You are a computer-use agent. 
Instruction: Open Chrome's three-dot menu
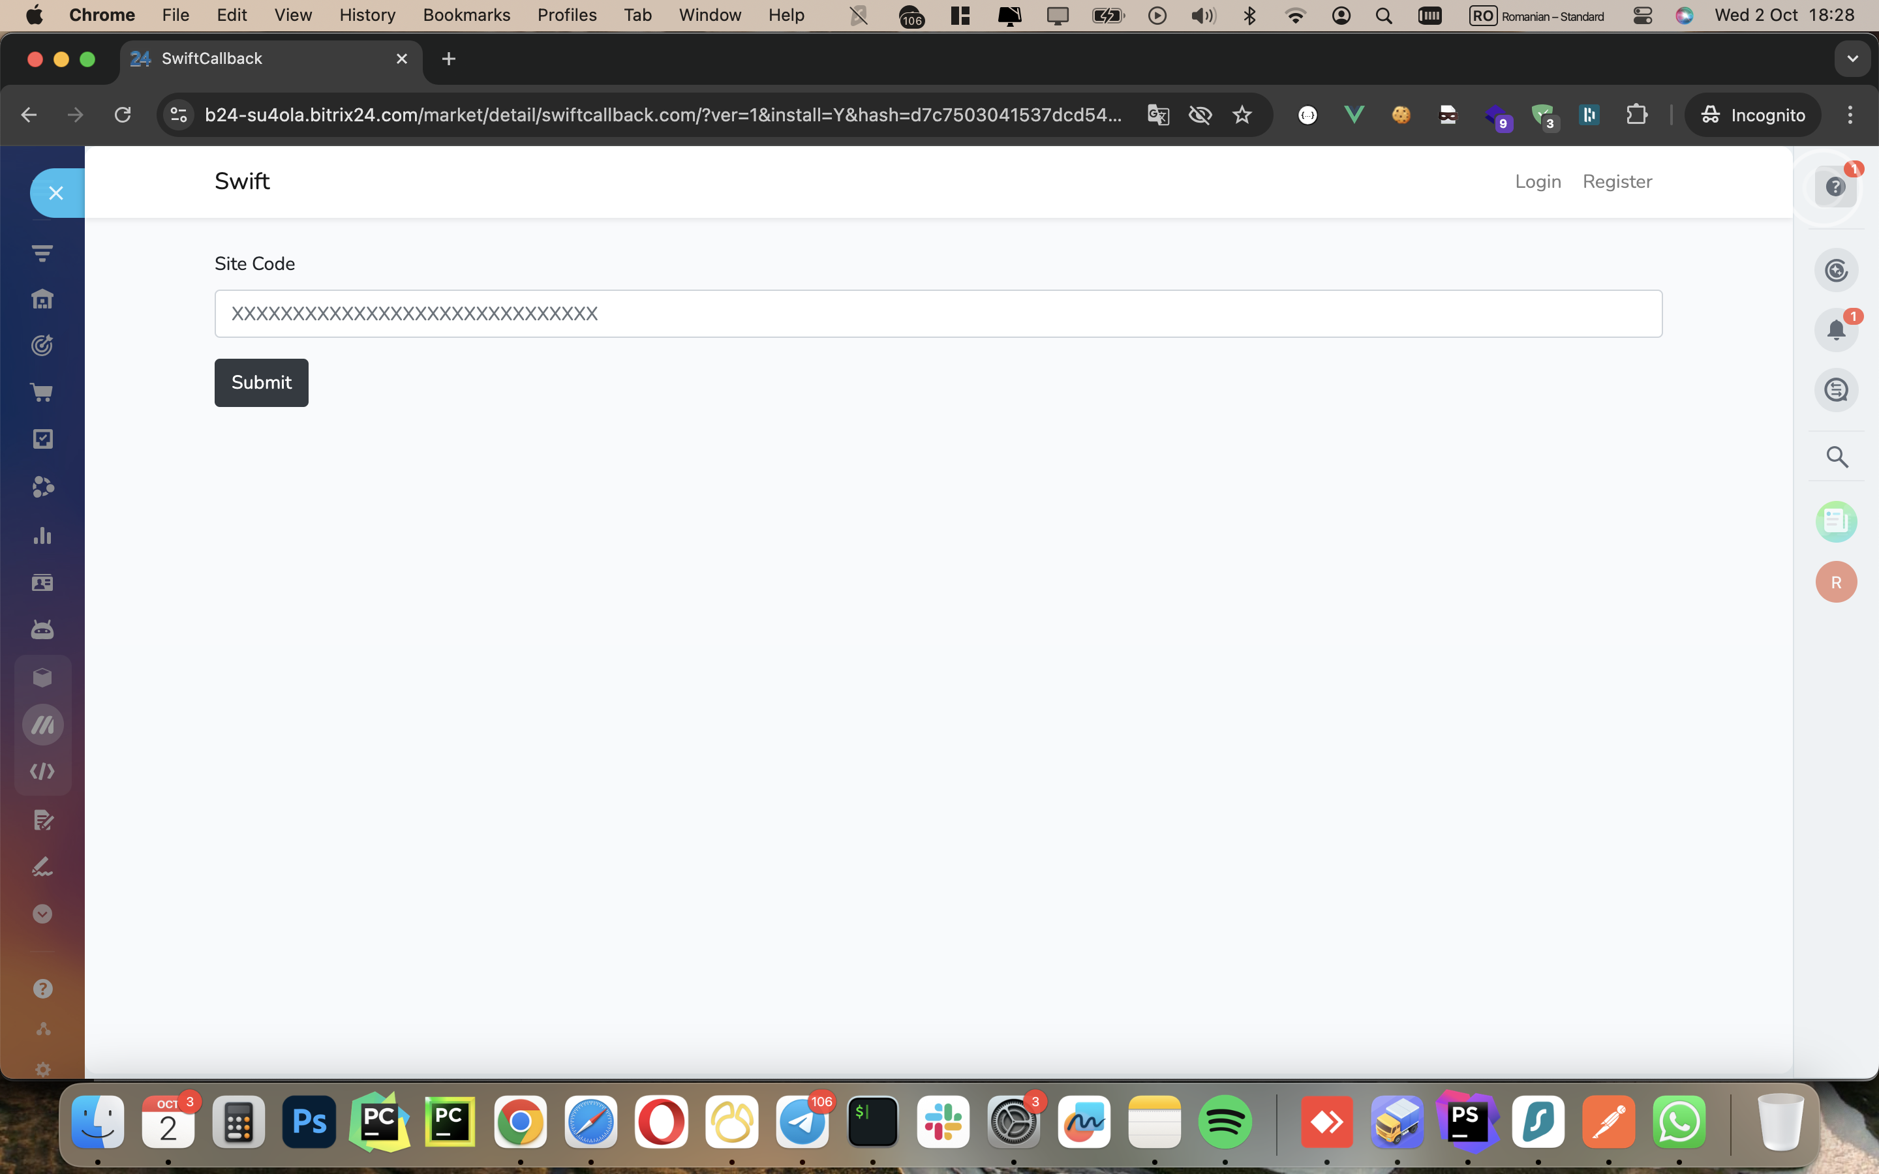pos(1850,115)
